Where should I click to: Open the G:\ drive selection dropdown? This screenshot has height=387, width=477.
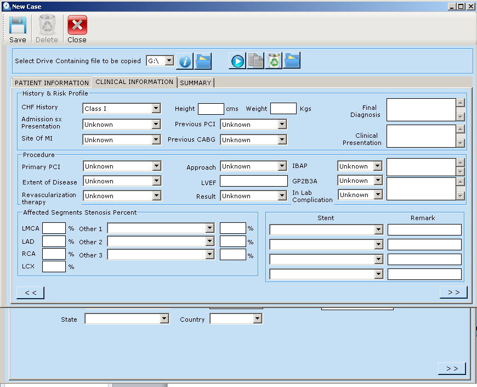(169, 61)
